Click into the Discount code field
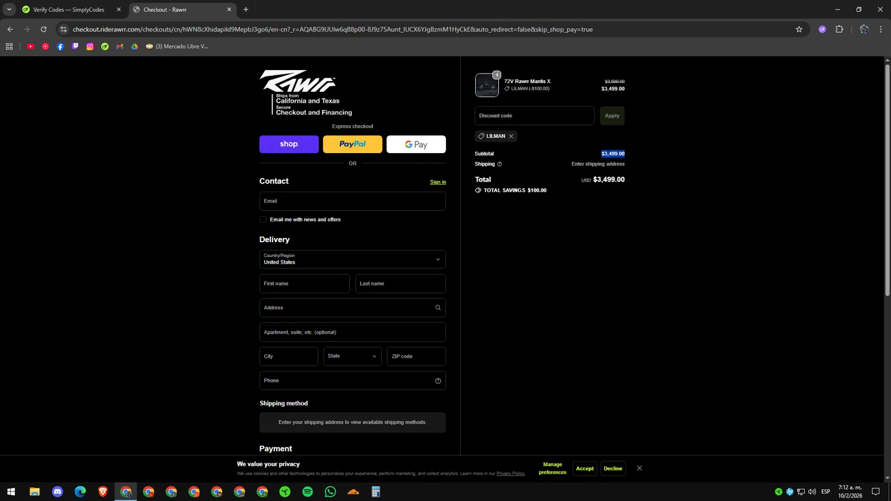Viewport: 891px width, 501px height. 535,116
